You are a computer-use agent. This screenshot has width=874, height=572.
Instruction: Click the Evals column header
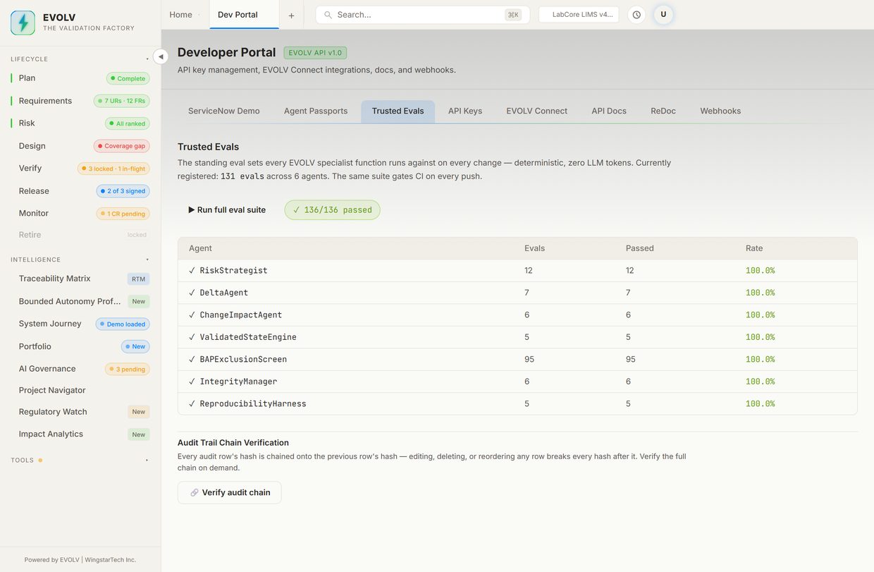534,248
